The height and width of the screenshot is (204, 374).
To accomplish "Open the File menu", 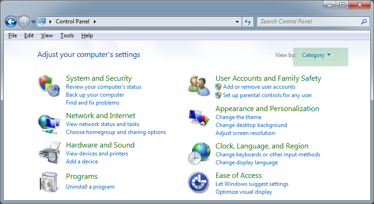I will pyautogui.click(x=13, y=35).
